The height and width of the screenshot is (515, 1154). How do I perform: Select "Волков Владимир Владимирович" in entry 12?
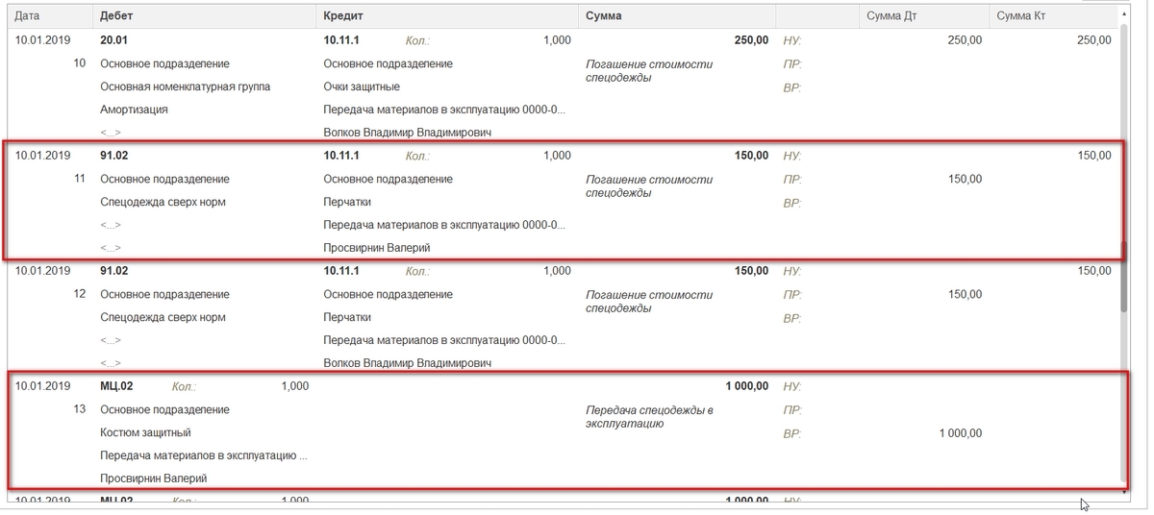pyautogui.click(x=407, y=363)
